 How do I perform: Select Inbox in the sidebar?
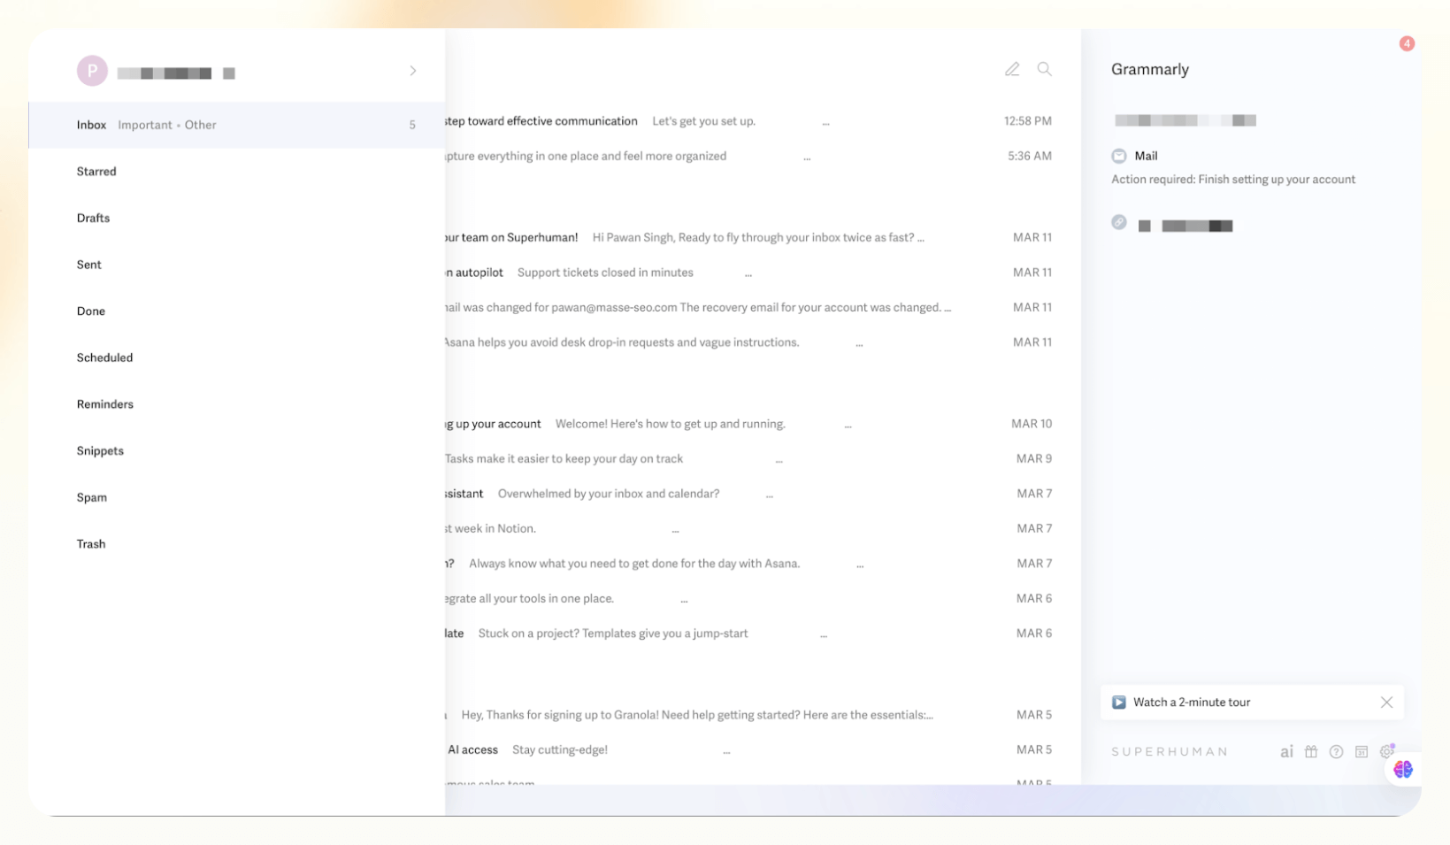coord(91,125)
